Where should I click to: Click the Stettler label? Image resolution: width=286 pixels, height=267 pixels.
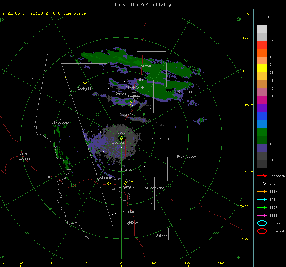(x=185, y=92)
